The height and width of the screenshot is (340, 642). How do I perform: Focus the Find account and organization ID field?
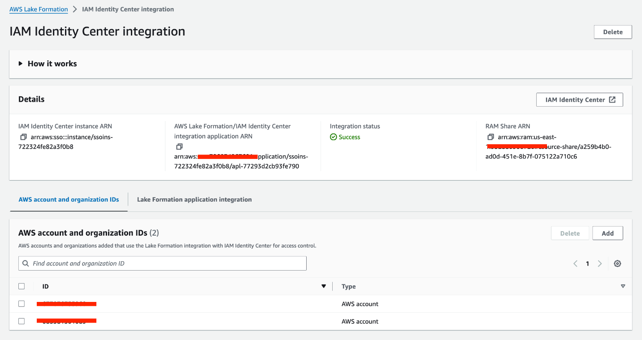coord(167,263)
